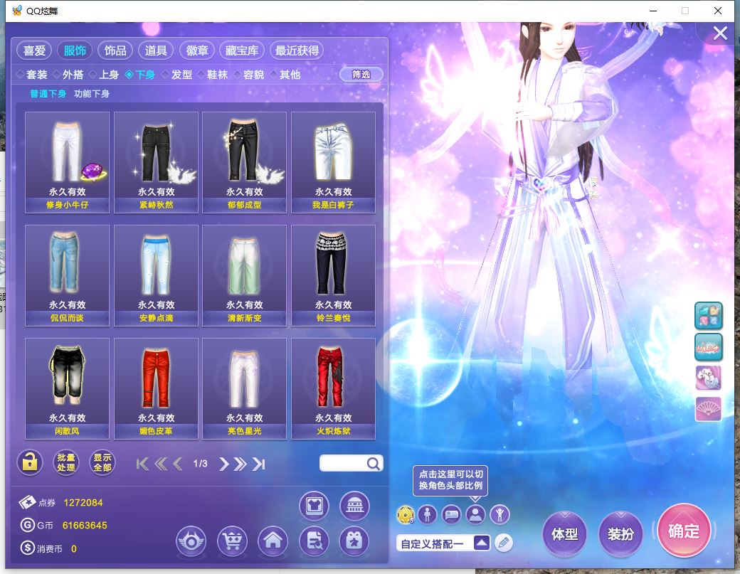Click the search magnifier icon

point(374,464)
